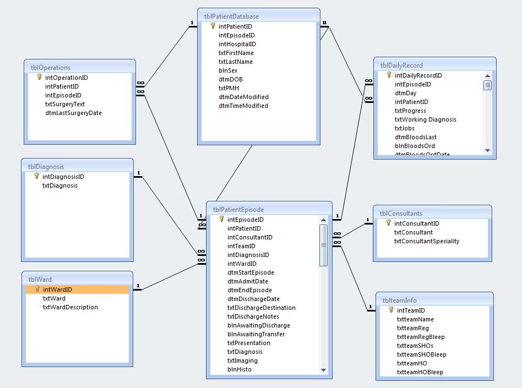Click the up arrow of tblPatientEpisode scrollbar
Image resolution: width=522 pixels, height=388 pixels.
pos(323,220)
